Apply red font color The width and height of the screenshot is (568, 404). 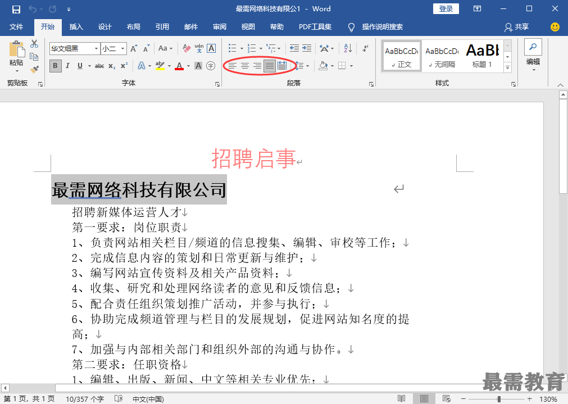tap(179, 66)
